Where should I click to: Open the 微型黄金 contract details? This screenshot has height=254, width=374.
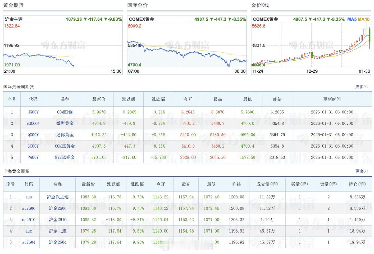point(65,123)
